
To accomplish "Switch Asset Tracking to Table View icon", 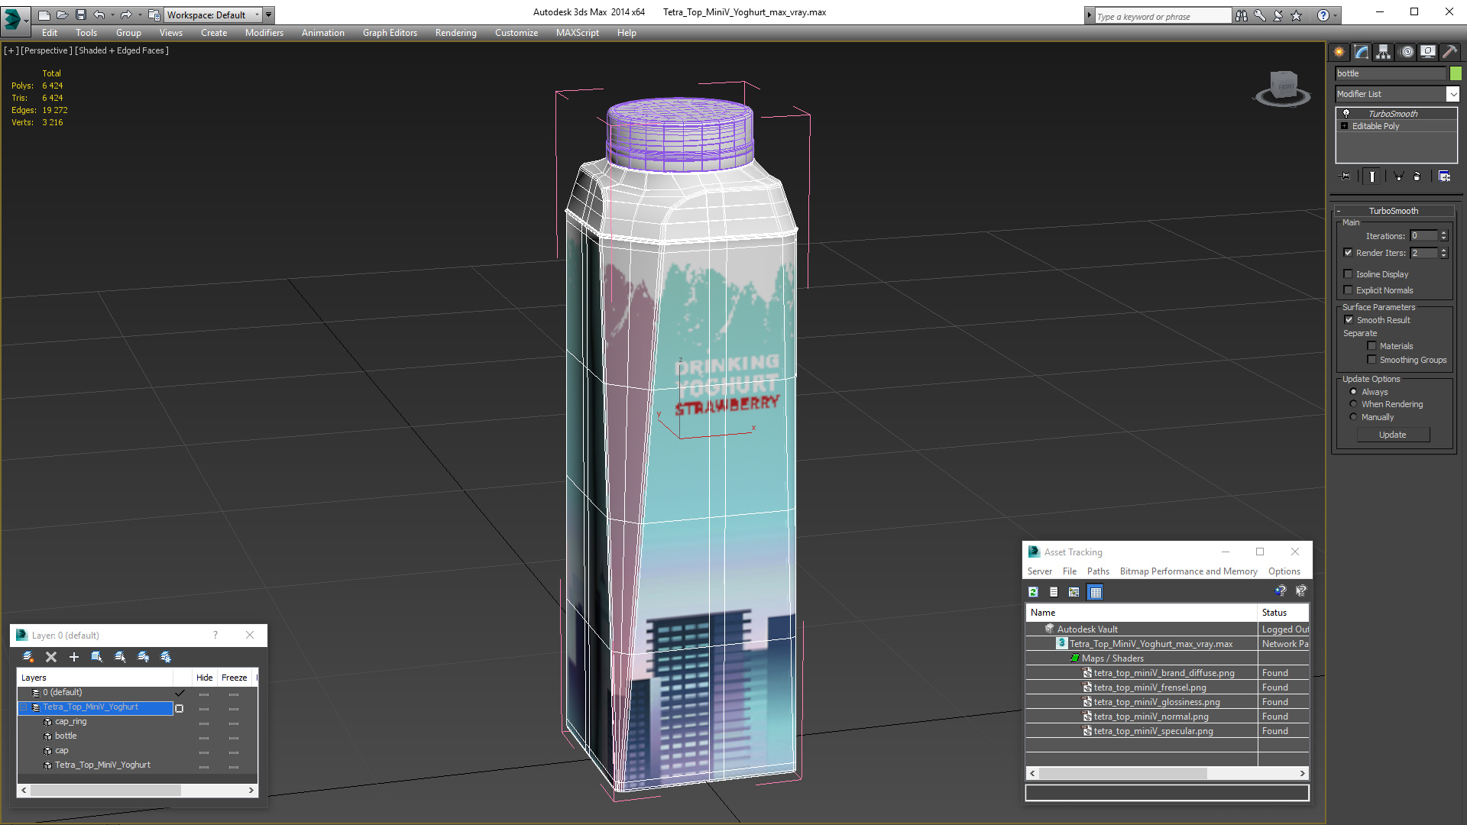I will point(1096,592).
